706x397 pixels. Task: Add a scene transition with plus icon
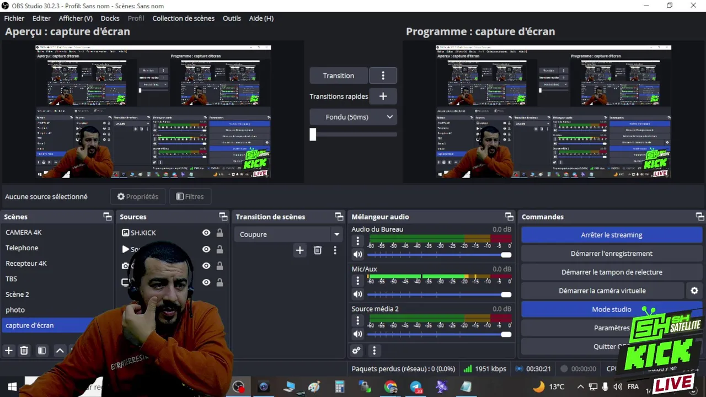pyautogui.click(x=299, y=250)
